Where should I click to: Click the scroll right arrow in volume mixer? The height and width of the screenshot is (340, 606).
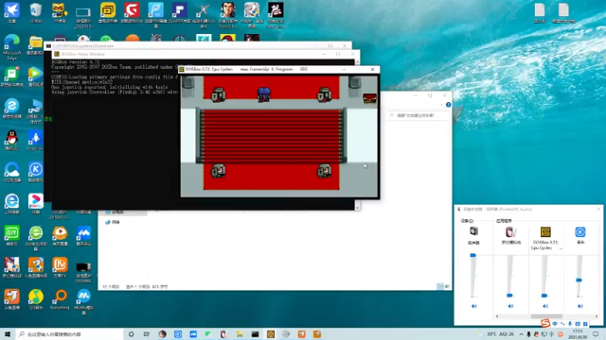pyautogui.click(x=597, y=316)
